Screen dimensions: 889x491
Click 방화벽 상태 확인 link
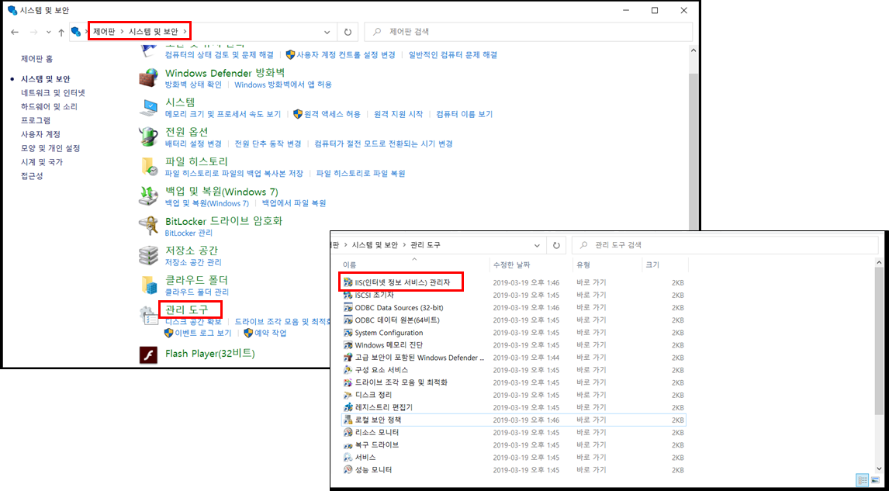click(193, 85)
